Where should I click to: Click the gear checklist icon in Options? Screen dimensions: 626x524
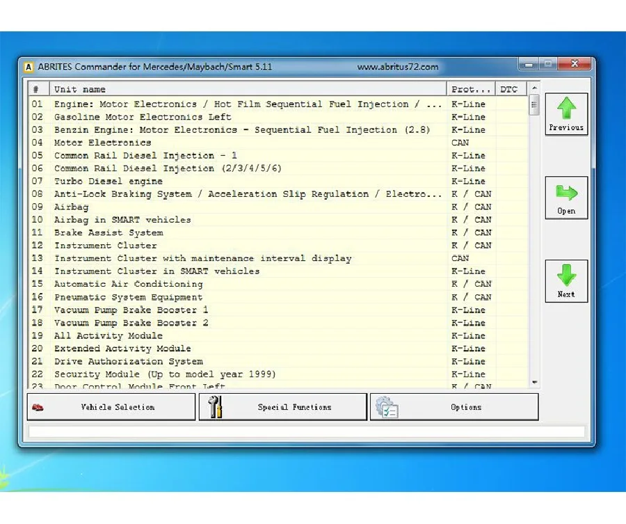[x=387, y=407]
